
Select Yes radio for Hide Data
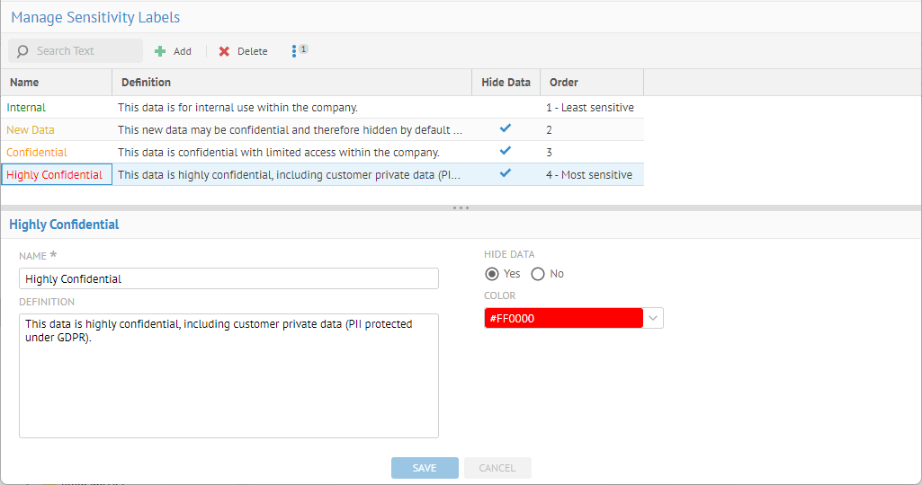tap(492, 274)
